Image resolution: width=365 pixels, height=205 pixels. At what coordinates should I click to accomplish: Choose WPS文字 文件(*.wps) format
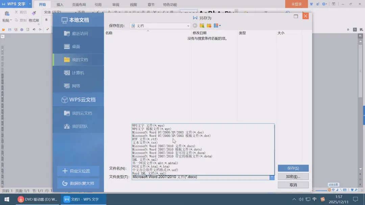point(148,126)
